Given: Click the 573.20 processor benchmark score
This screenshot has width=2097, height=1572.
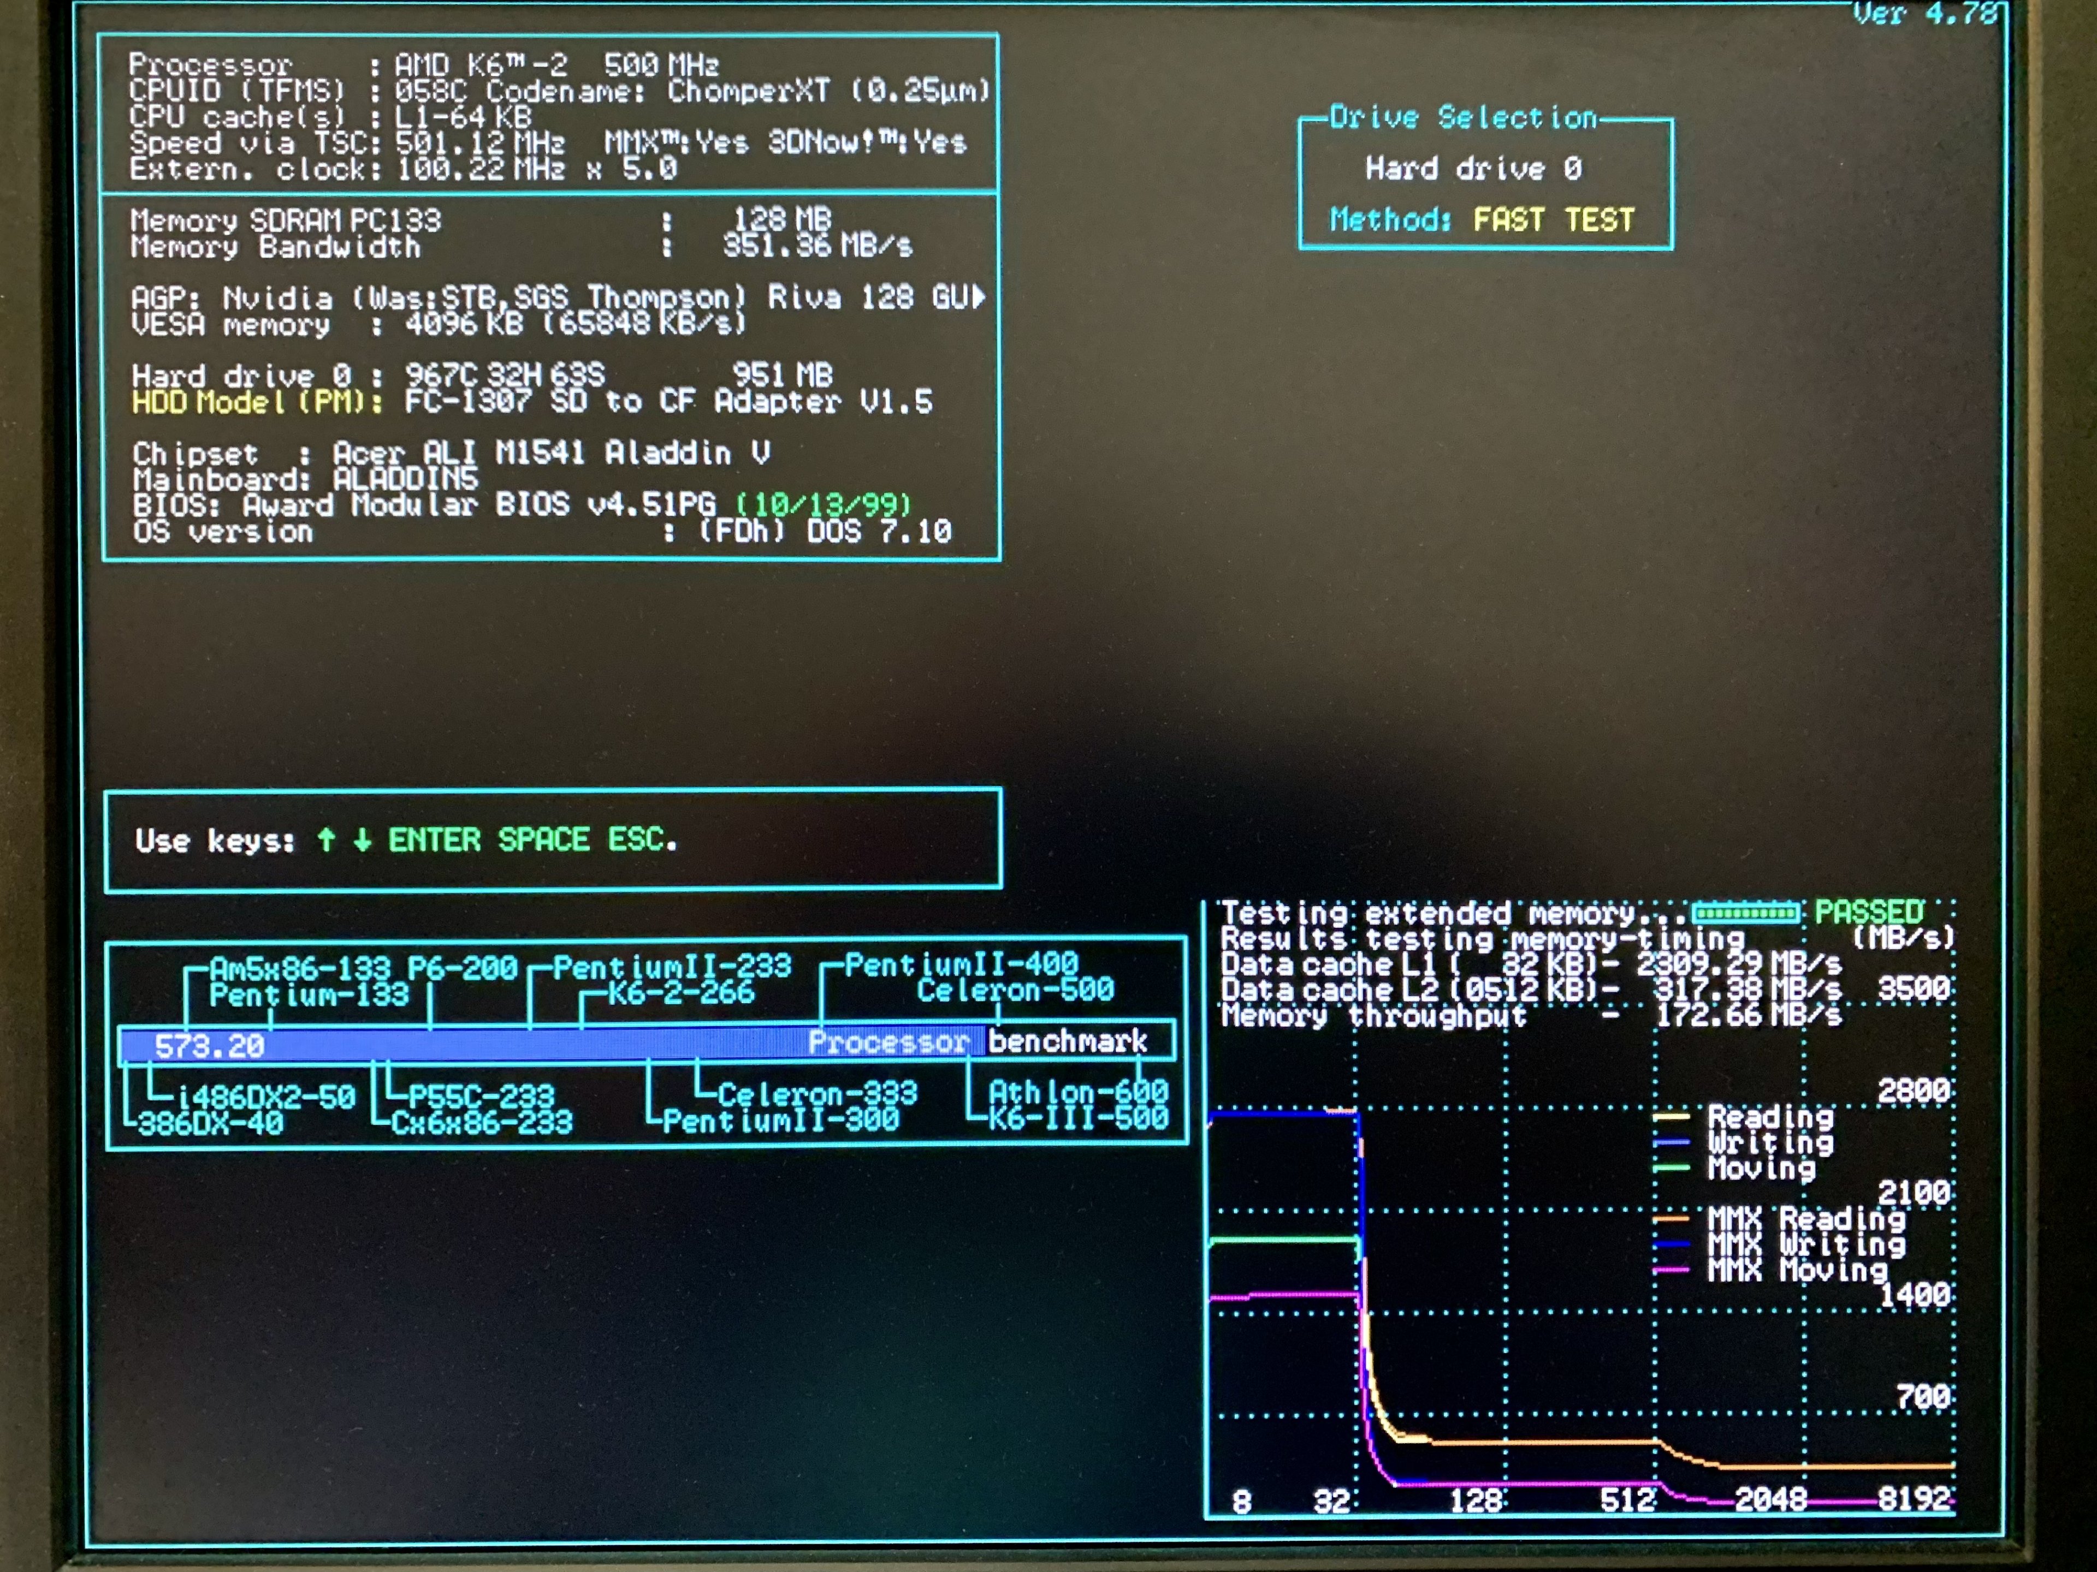Looking at the screenshot, I should coord(210,1046).
